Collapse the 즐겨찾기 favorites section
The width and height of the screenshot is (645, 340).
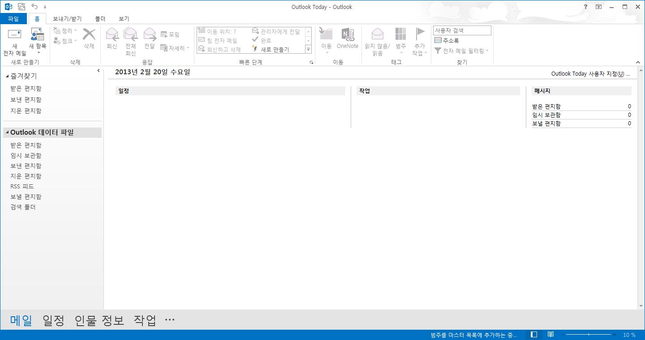pos(7,76)
